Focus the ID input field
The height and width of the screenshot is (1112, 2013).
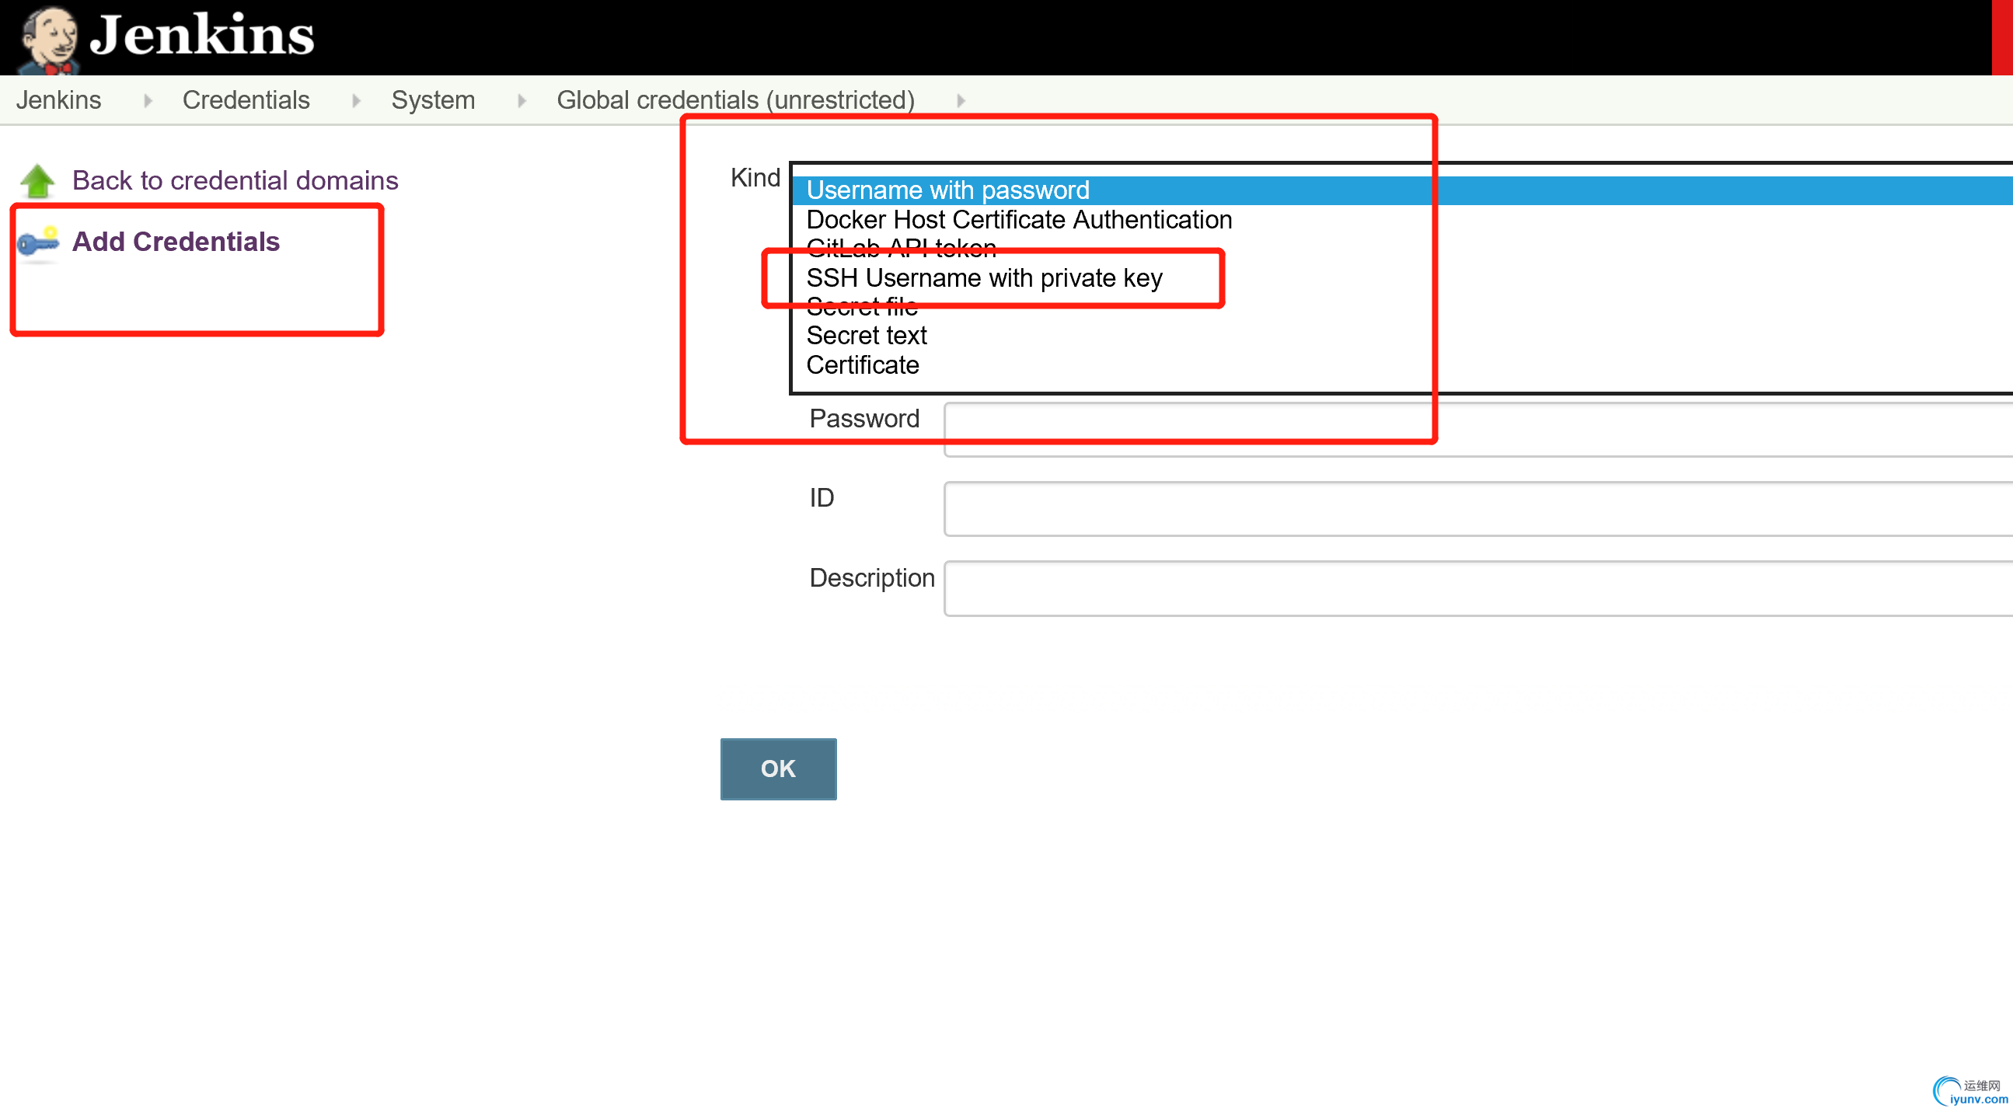pyautogui.click(x=1477, y=509)
